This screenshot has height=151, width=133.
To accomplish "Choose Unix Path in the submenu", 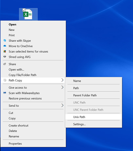I will tap(93, 117).
